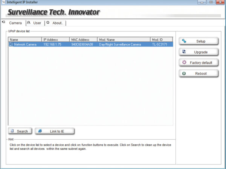This screenshot has width=226, height=169.
Task: Open the User tab
Action: (x=37, y=23)
